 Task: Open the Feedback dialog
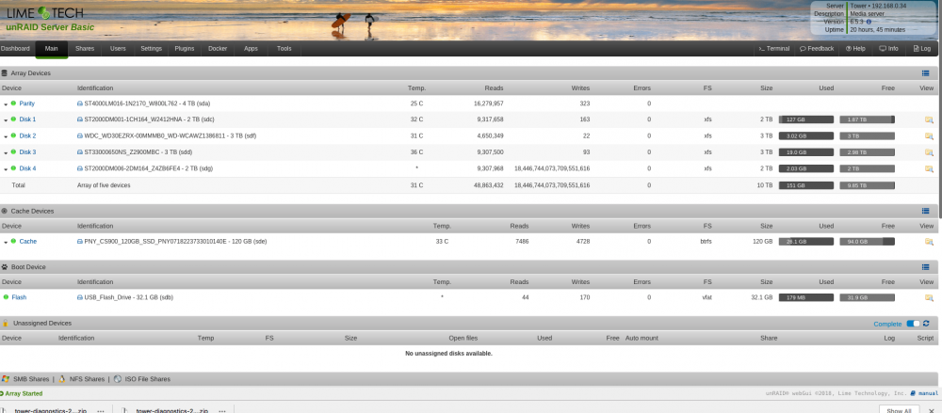[817, 49]
